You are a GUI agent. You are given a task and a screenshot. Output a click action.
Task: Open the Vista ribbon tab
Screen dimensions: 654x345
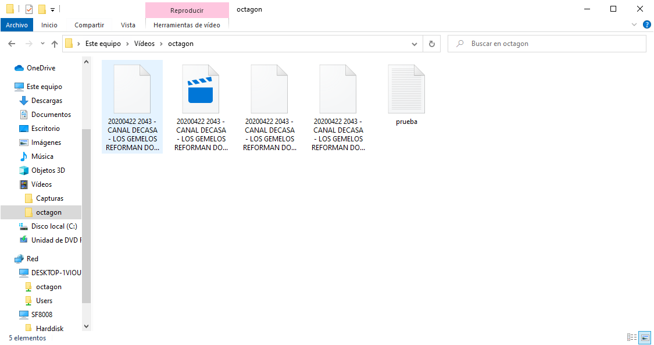(128, 25)
